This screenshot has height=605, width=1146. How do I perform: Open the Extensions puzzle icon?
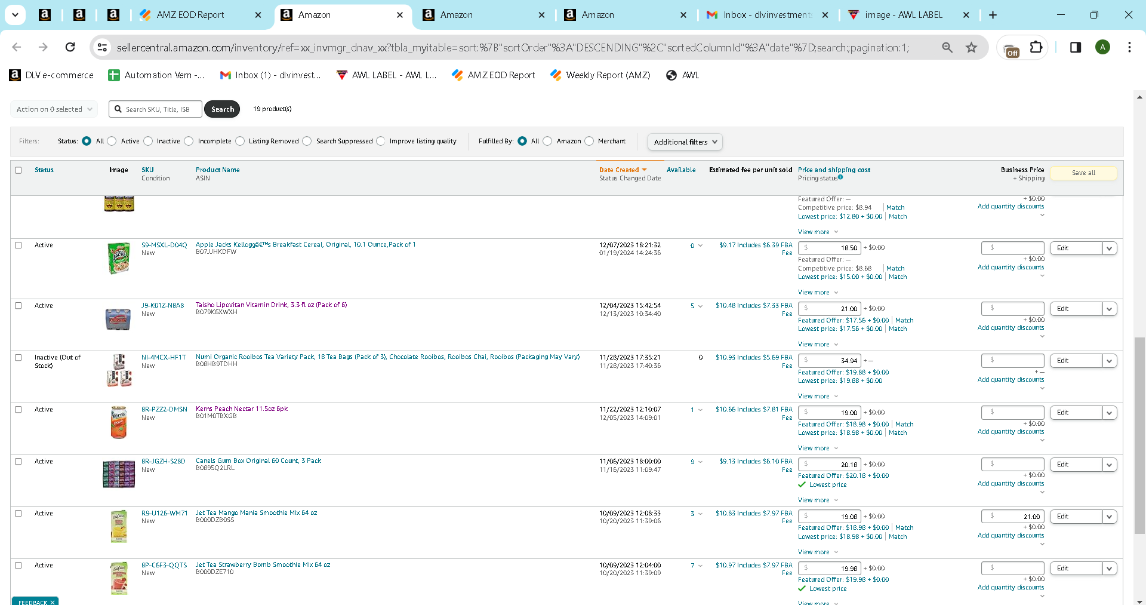point(1037,47)
